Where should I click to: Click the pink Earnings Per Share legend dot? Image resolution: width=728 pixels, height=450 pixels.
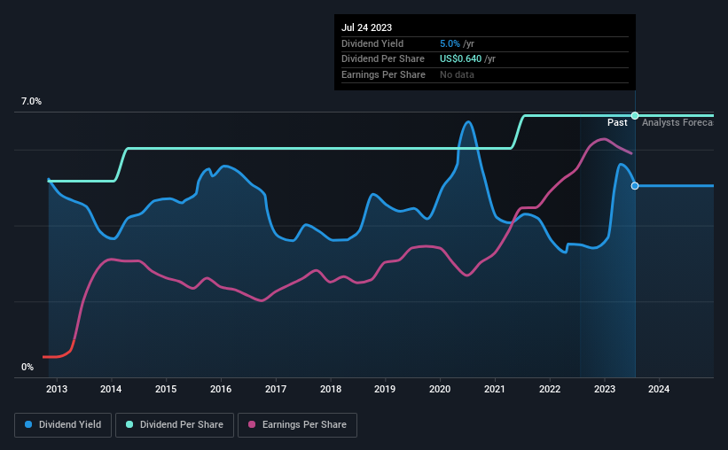tap(252, 424)
